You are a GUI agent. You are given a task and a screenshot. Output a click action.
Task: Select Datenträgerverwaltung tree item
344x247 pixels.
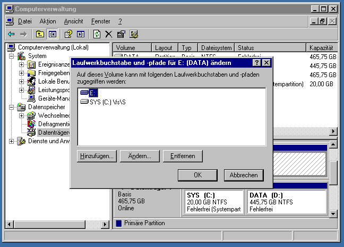(54, 133)
